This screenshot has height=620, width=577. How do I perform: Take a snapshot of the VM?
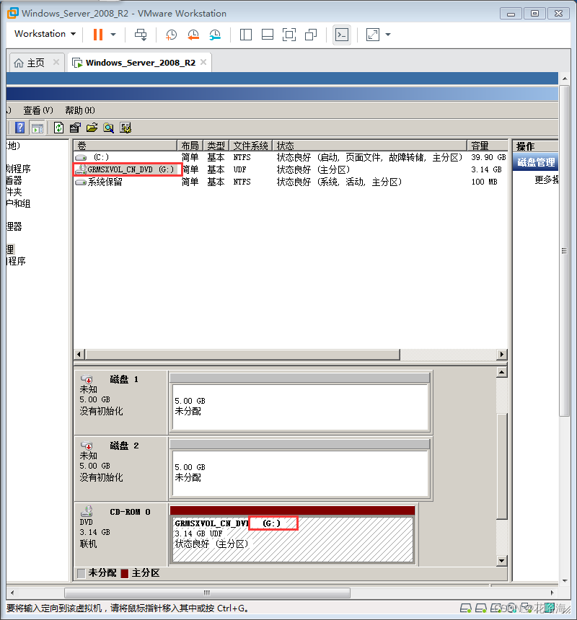(x=171, y=35)
